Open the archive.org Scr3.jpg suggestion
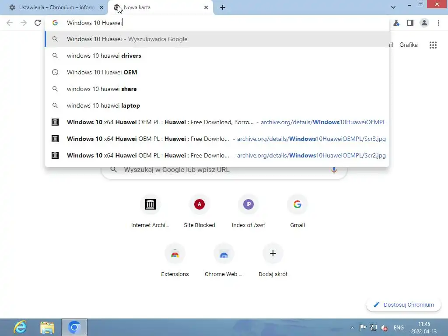This screenshot has width=448, height=336. click(217, 139)
